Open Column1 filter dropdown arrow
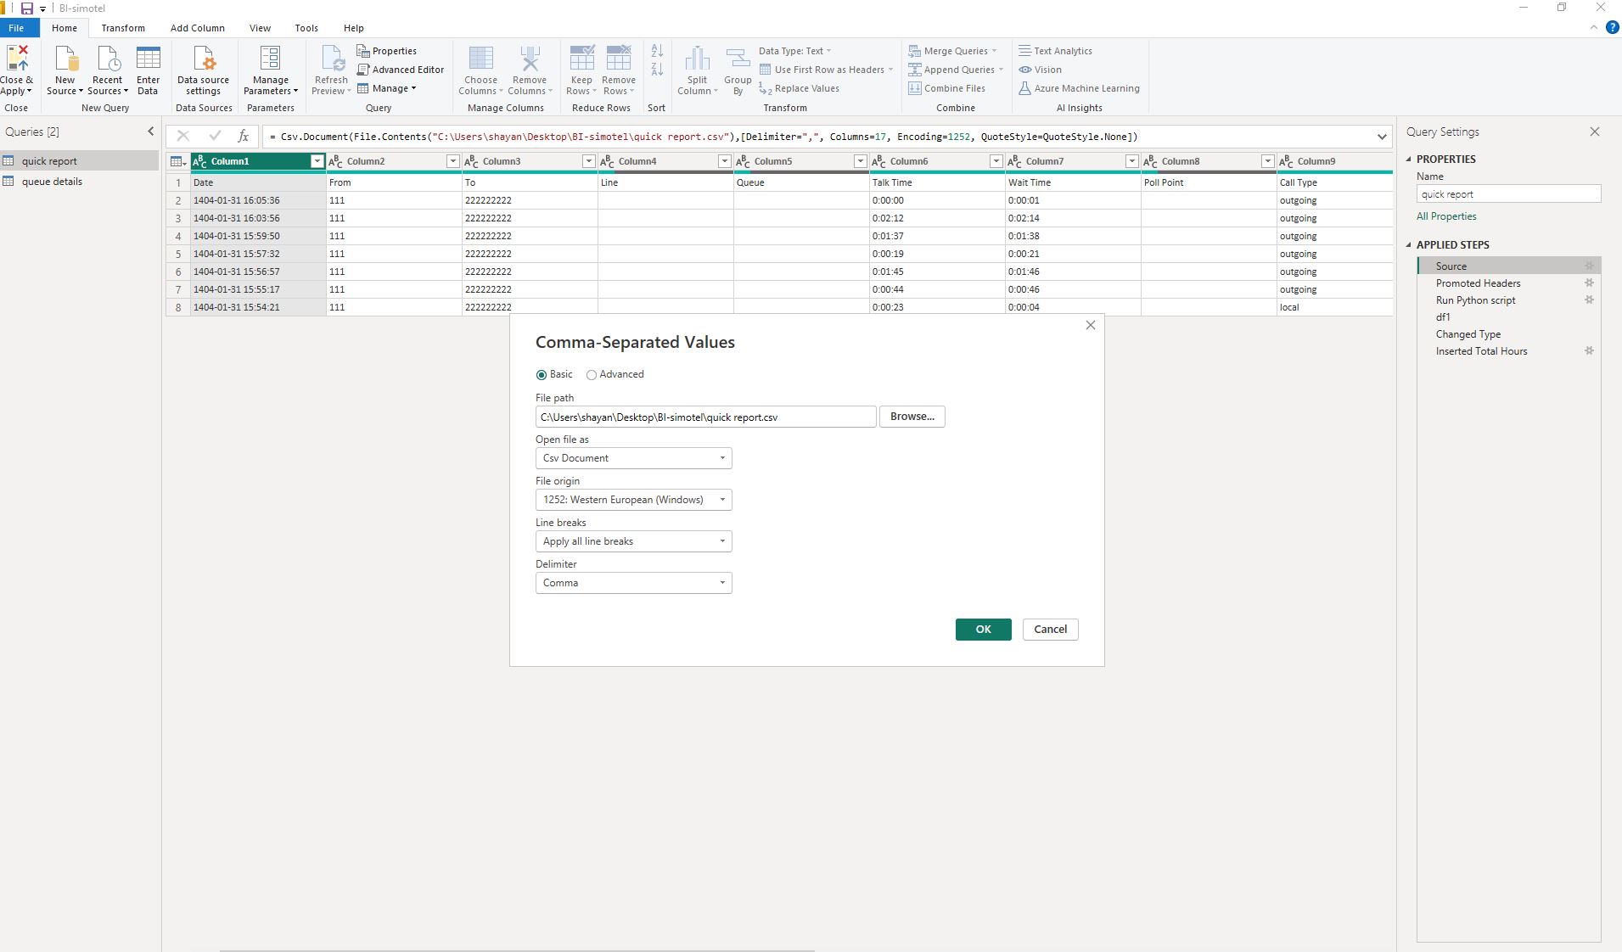This screenshot has height=952, width=1622. 317,161
